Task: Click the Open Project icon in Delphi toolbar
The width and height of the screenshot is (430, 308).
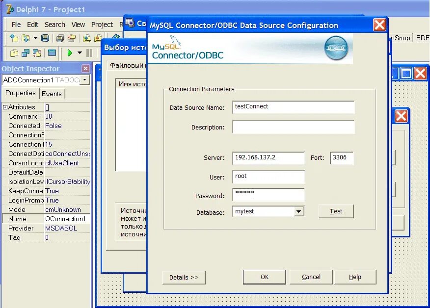Action: tap(72, 38)
